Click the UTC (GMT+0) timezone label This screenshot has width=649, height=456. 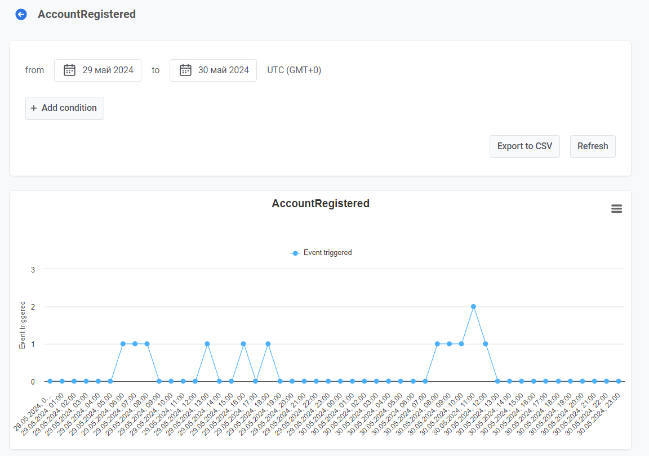pyautogui.click(x=294, y=70)
